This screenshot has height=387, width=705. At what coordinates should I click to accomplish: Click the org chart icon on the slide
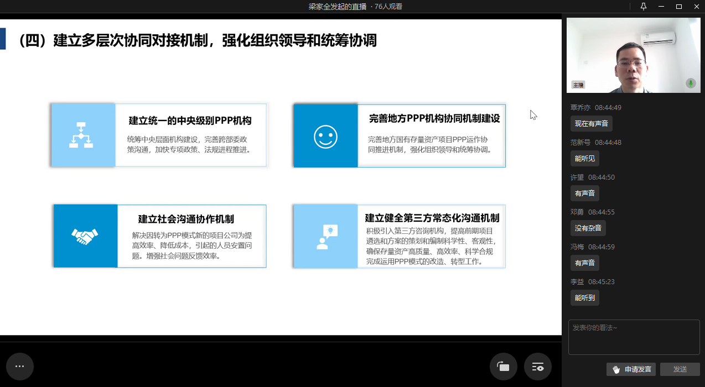pos(81,135)
